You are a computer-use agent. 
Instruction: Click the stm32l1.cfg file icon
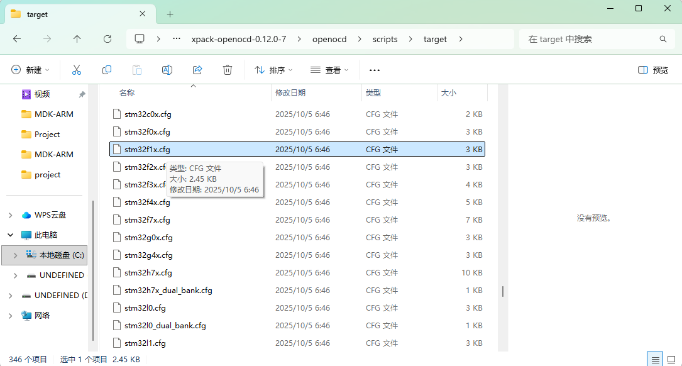click(x=116, y=343)
